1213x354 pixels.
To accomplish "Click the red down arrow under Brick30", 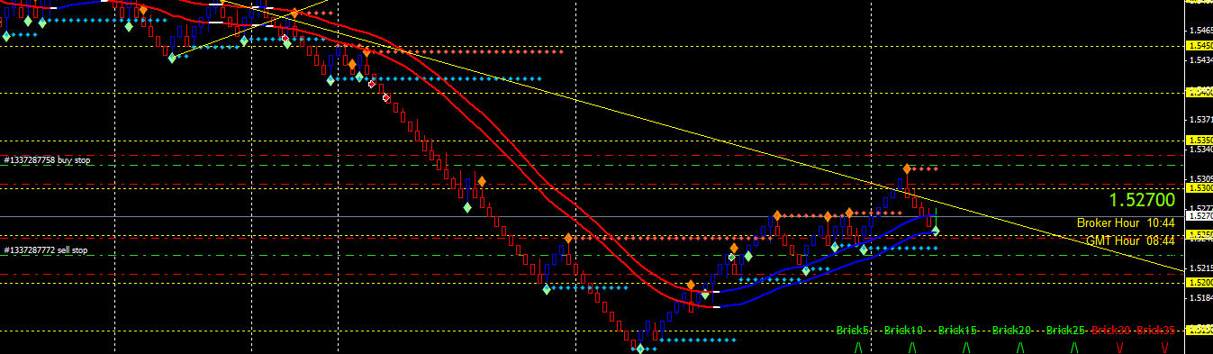I will (1119, 347).
